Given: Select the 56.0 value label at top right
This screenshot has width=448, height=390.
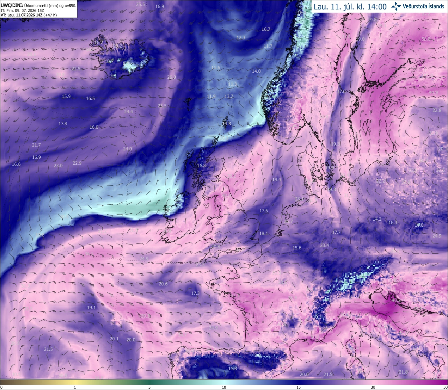Looking at the screenshot, I should (426, 39).
